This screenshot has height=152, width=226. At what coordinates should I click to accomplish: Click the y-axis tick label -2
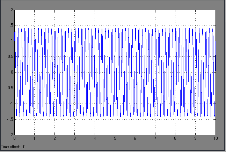click(x=12, y=135)
